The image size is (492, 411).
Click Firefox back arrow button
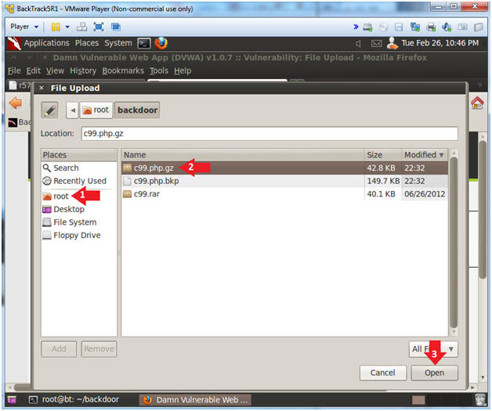click(x=16, y=103)
